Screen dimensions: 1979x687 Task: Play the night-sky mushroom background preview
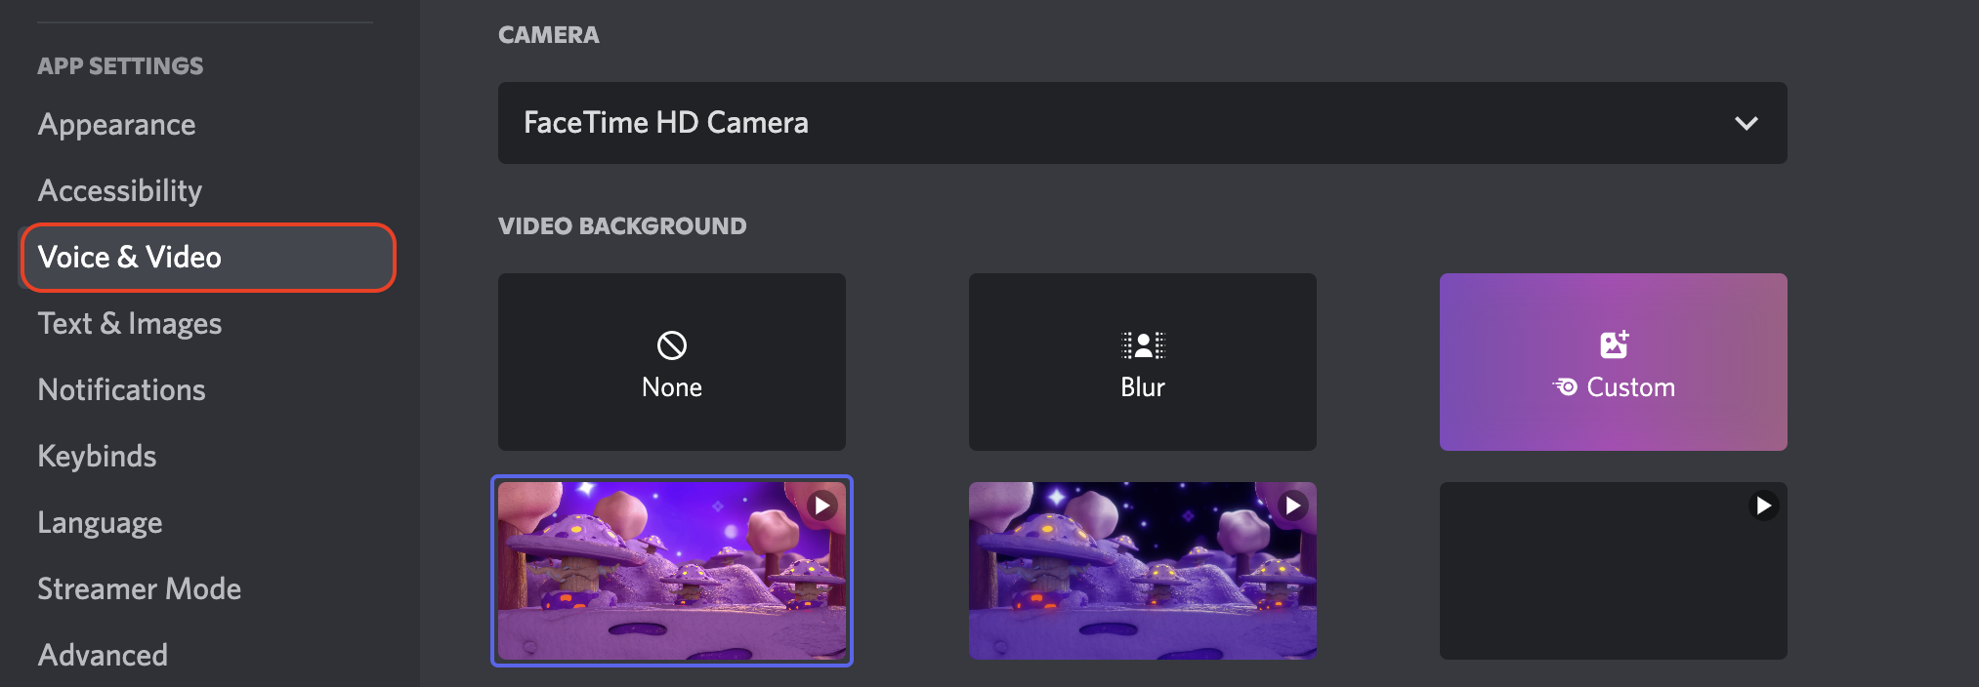[x=1293, y=505]
